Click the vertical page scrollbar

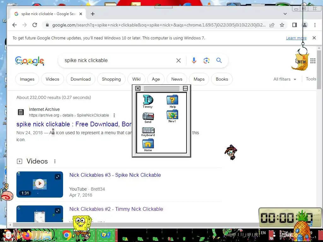[319, 70]
